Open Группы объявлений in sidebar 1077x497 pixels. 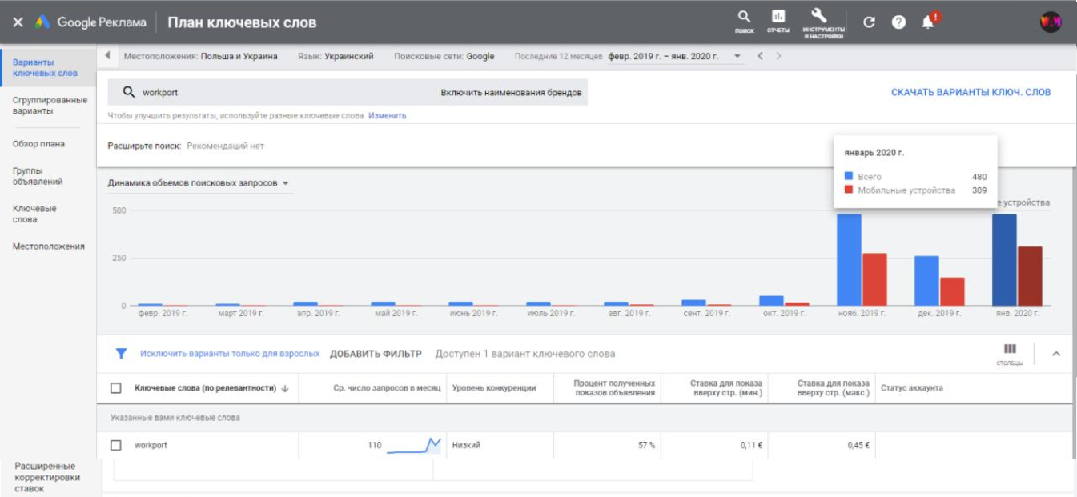pyautogui.click(x=38, y=176)
